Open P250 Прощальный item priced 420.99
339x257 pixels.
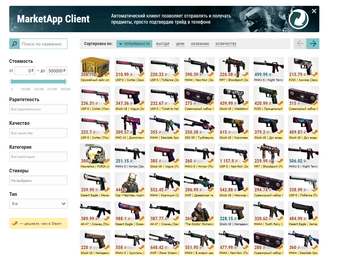[x=268, y=98]
